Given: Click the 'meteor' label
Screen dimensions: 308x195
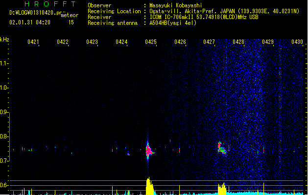Looking at the screenshot, I should point(70,15).
